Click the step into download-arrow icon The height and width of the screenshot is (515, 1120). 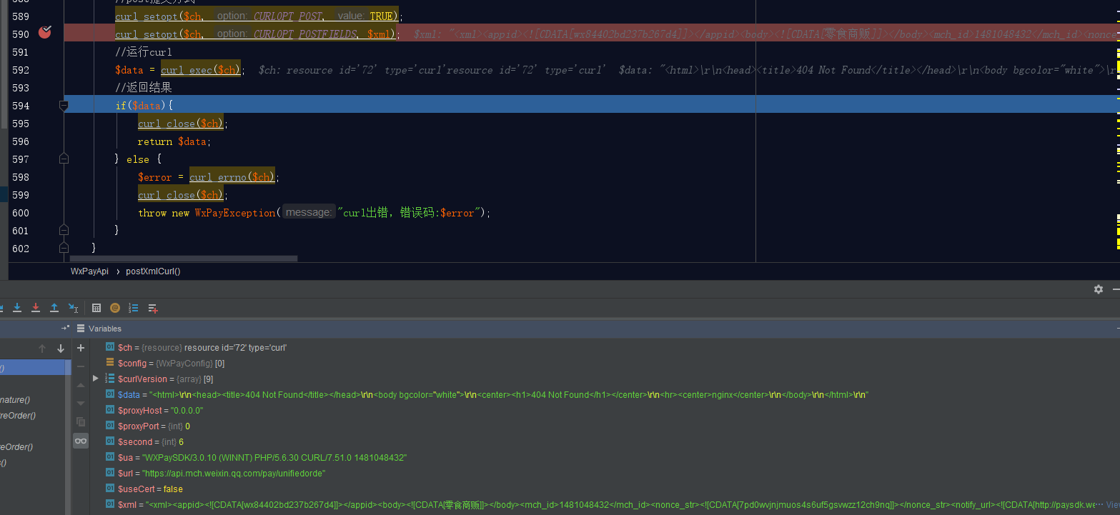[17, 308]
